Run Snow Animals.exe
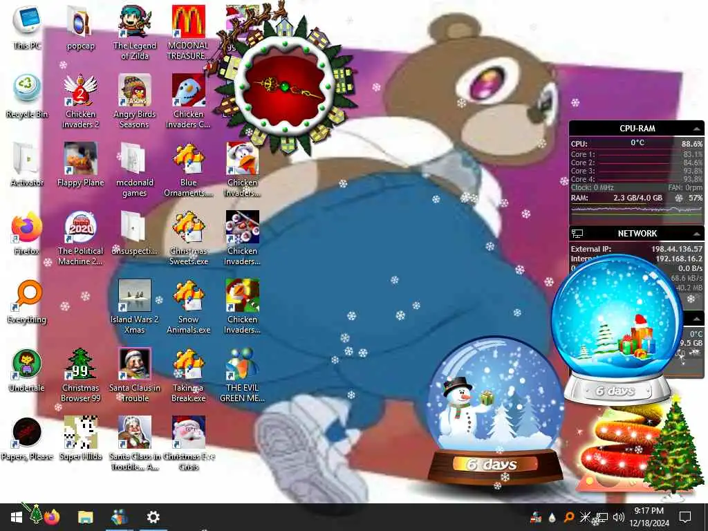This screenshot has height=531, width=708. pos(188,306)
